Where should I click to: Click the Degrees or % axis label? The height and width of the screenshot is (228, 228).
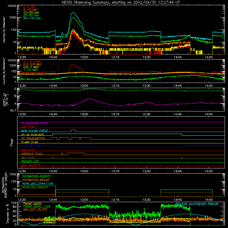tap(7, 214)
